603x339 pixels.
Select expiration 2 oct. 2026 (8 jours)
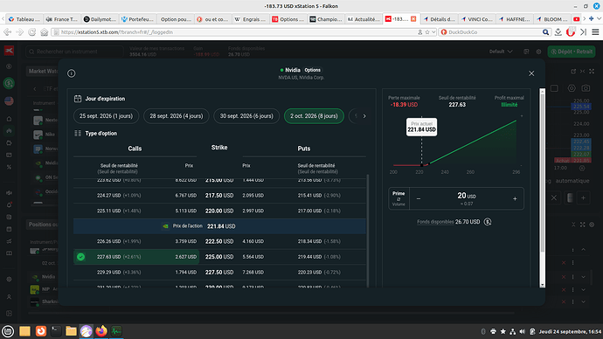coord(314,116)
